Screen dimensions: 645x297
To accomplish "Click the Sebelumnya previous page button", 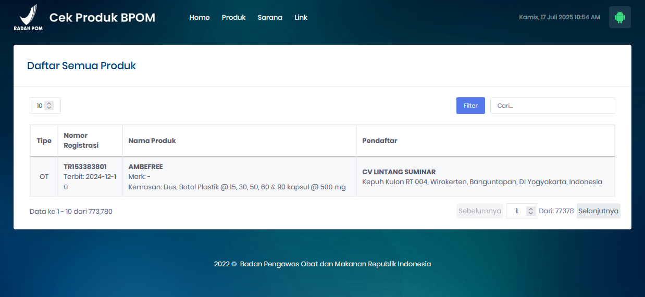I will [479, 211].
